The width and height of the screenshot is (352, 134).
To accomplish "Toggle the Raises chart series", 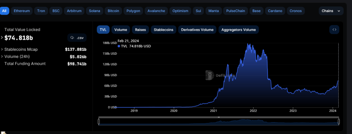I will point(140,29).
